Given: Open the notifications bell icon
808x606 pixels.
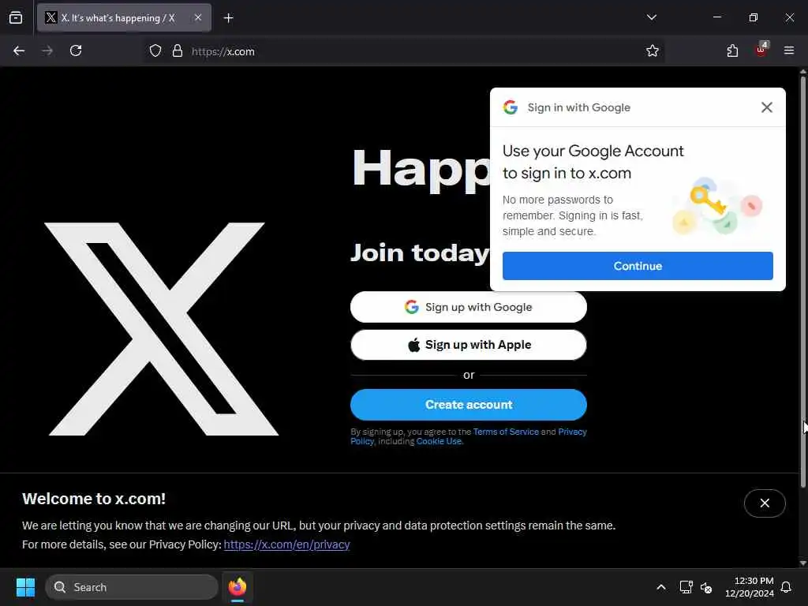Looking at the screenshot, I should tap(787, 587).
